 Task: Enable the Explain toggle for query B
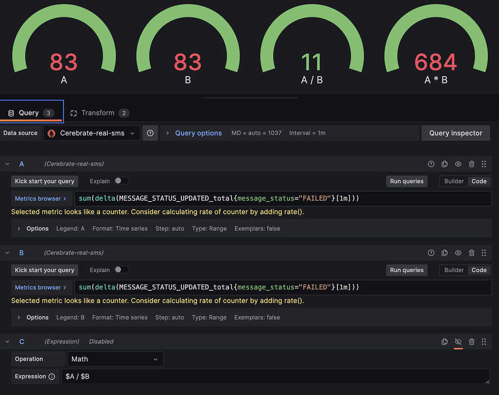[122, 270]
